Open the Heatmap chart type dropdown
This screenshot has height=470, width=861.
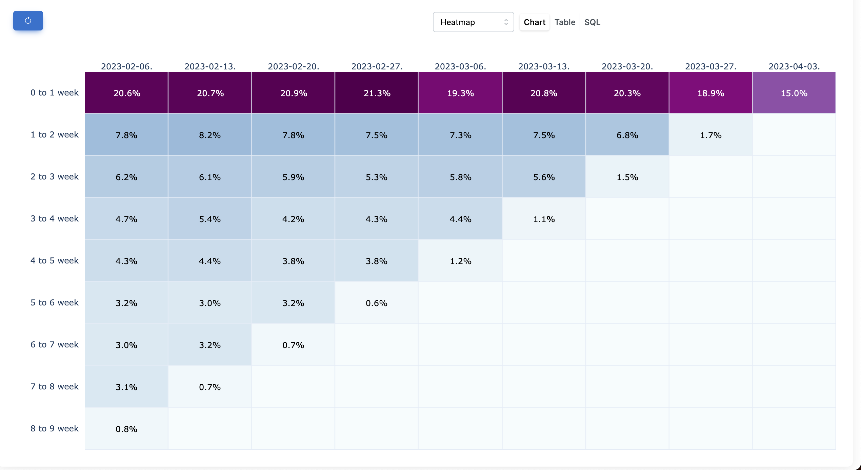click(473, 22)
